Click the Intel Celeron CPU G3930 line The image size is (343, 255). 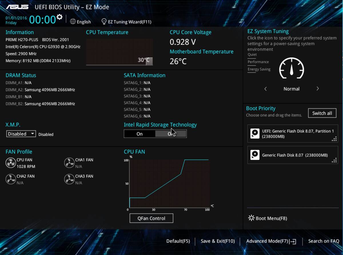click(43, 46)
